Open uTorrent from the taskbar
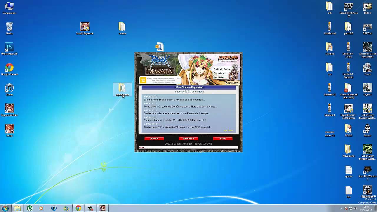Viewport: 377px width, 212px height. (29, 208)
